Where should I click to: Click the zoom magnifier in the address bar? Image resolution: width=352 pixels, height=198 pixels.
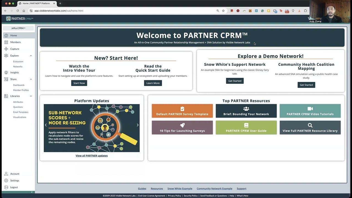click(x=218, y=11)
